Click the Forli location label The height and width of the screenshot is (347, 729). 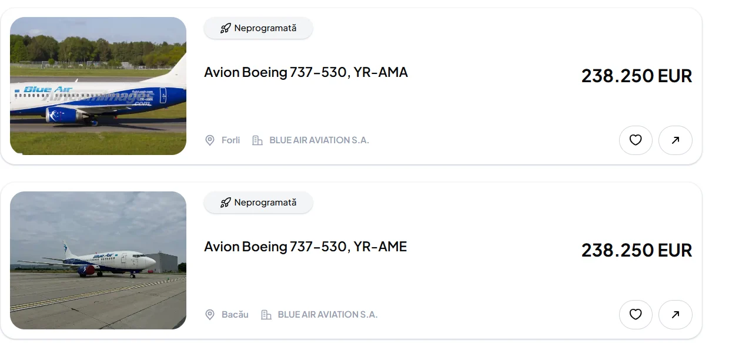pyautogui.click(x=230, y=140)
